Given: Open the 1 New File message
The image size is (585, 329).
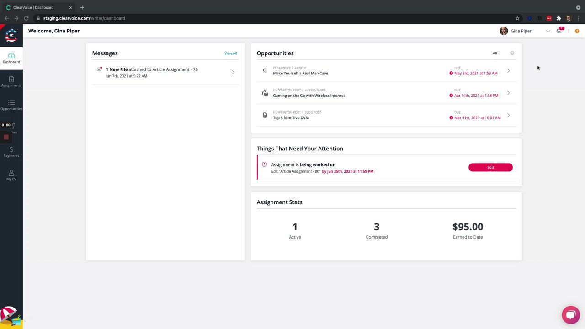Looking at the screenshot, I should click(x=165, y=72).
